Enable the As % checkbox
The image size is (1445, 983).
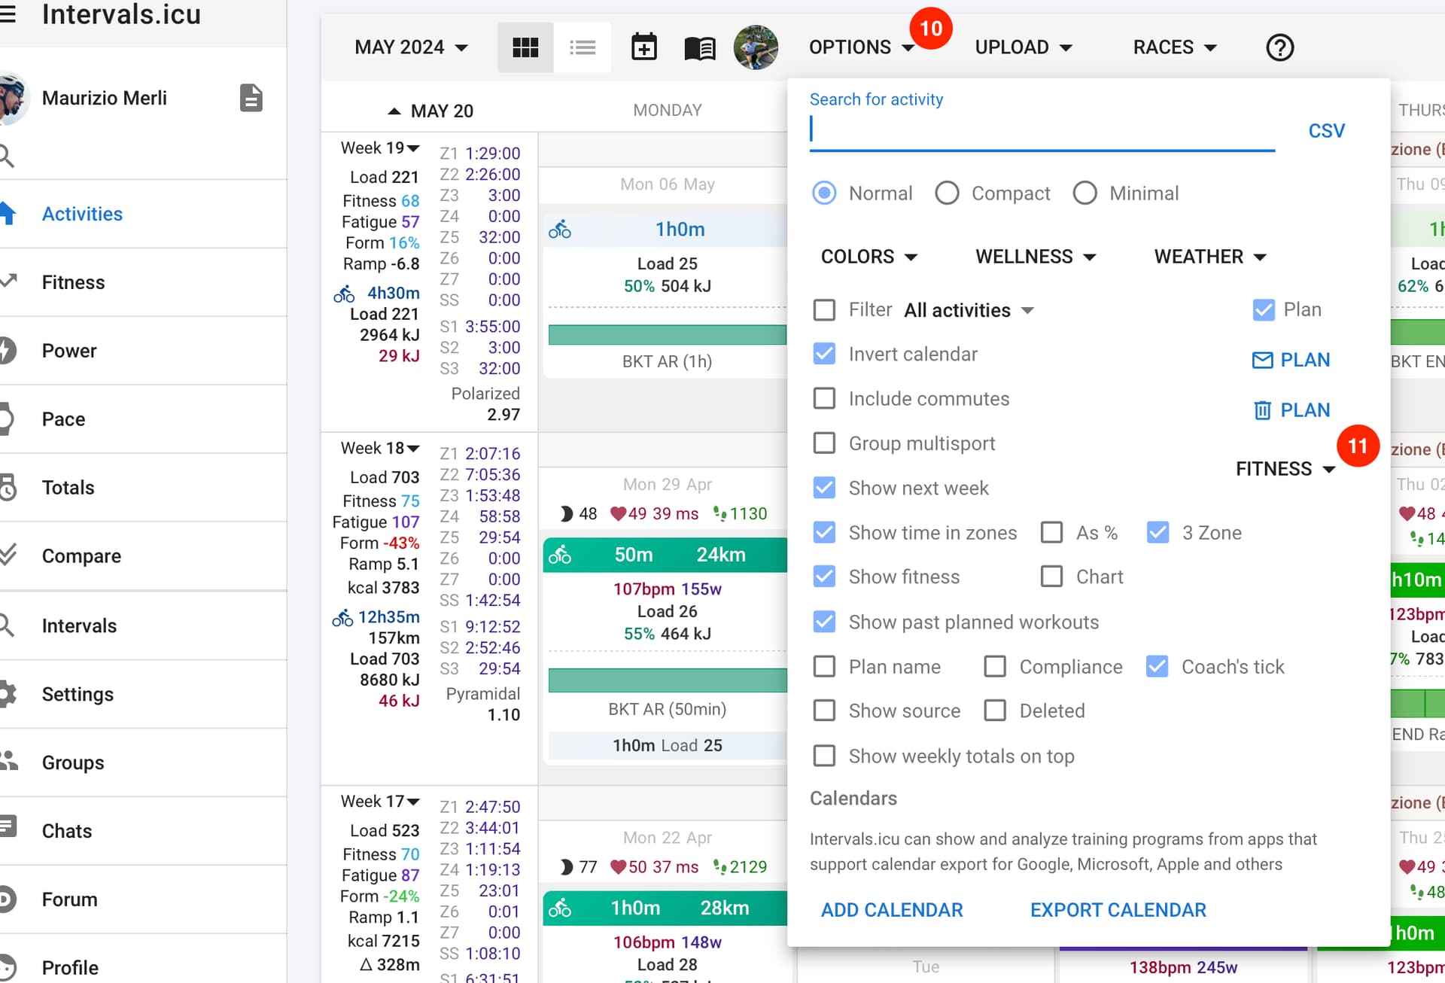click(x=1051, y=532)
